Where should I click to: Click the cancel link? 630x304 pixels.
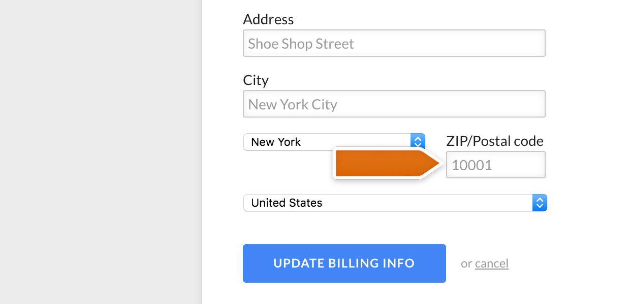pyautogui.click(x=491, y=263)
